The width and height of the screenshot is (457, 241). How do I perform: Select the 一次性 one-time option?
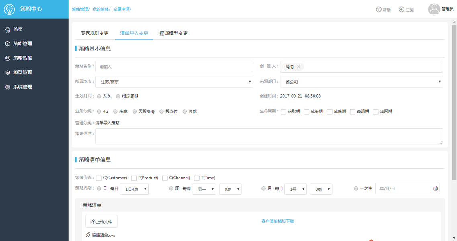356,188
